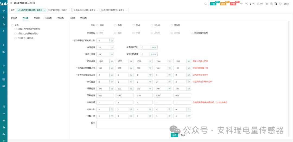
Task: Switch to the 五回路2 tab
Action: point(48,18)
